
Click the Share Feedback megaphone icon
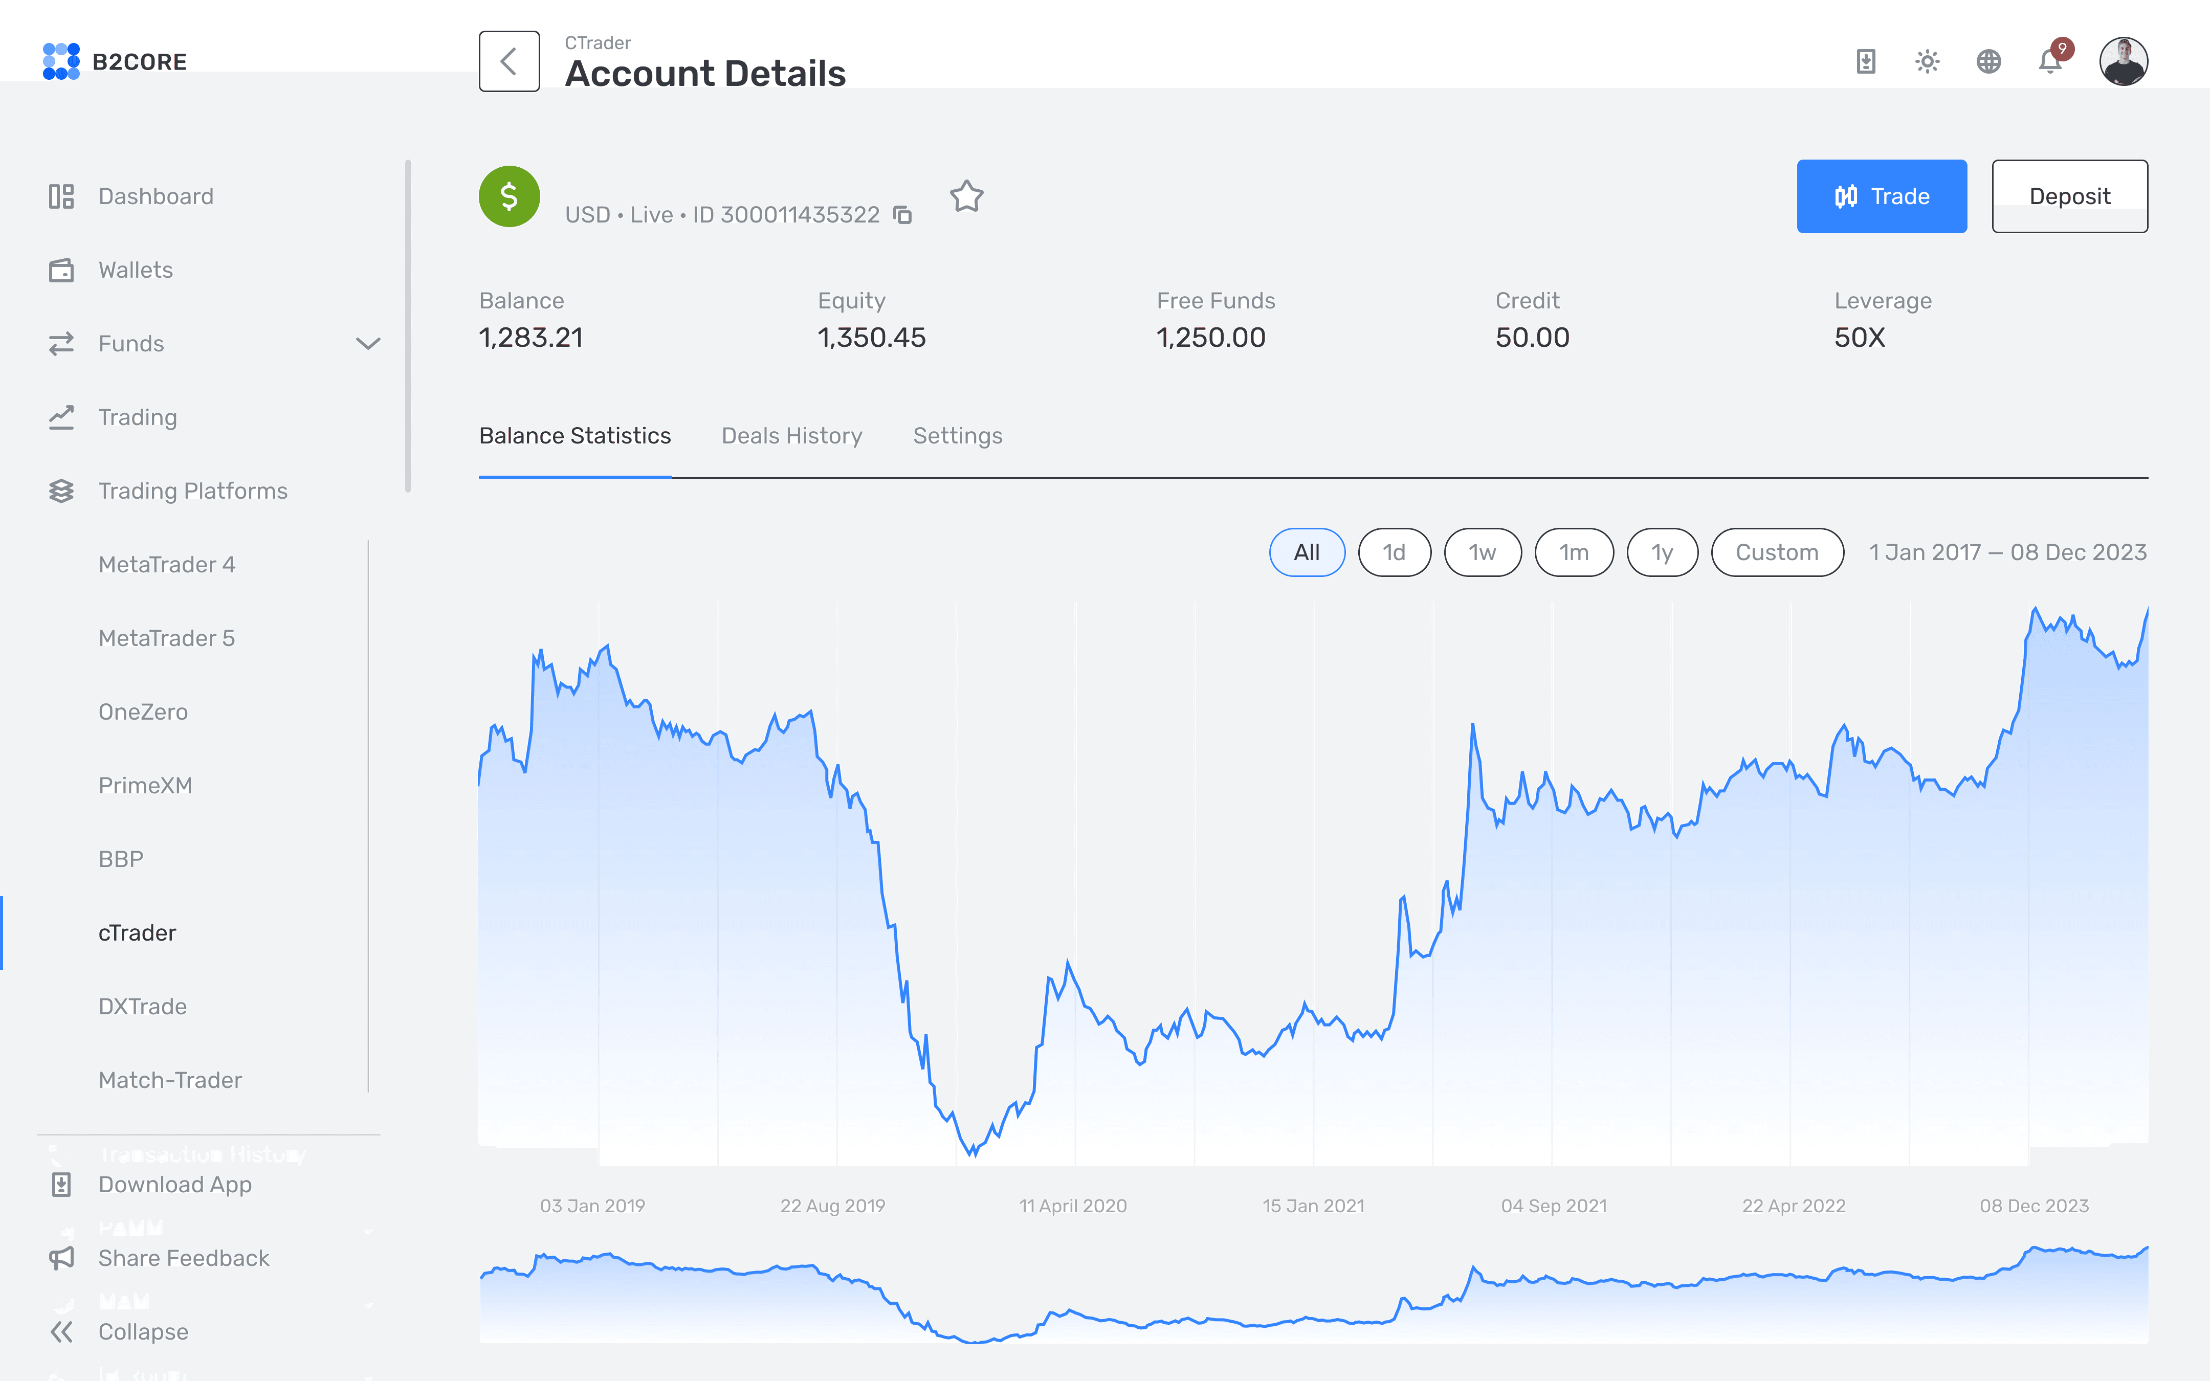click(61, 1259)
